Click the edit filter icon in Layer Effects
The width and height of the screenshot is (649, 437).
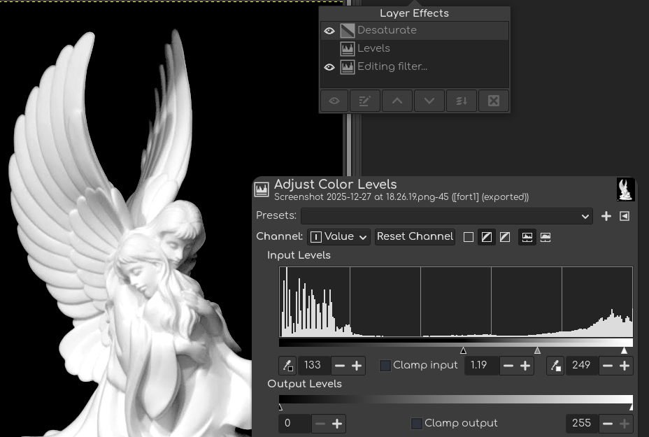click(364, 101)
